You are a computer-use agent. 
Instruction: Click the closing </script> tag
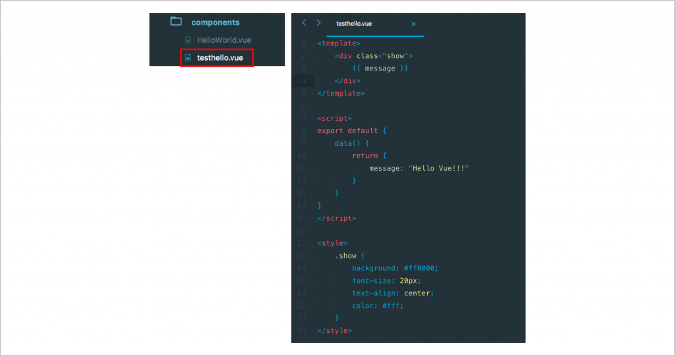[x=337, y=218]
